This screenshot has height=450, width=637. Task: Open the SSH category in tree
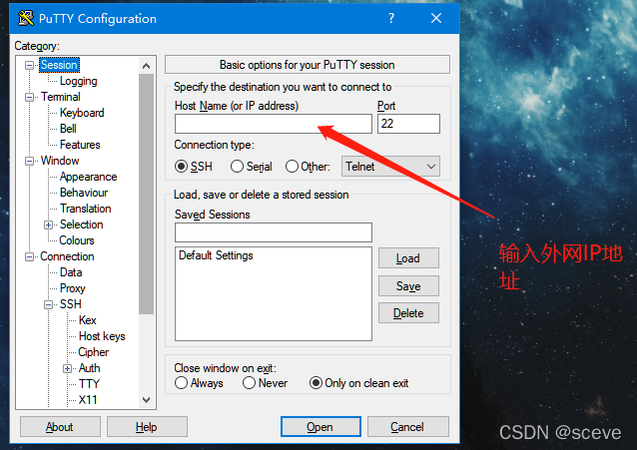click(x=70, y=304)
